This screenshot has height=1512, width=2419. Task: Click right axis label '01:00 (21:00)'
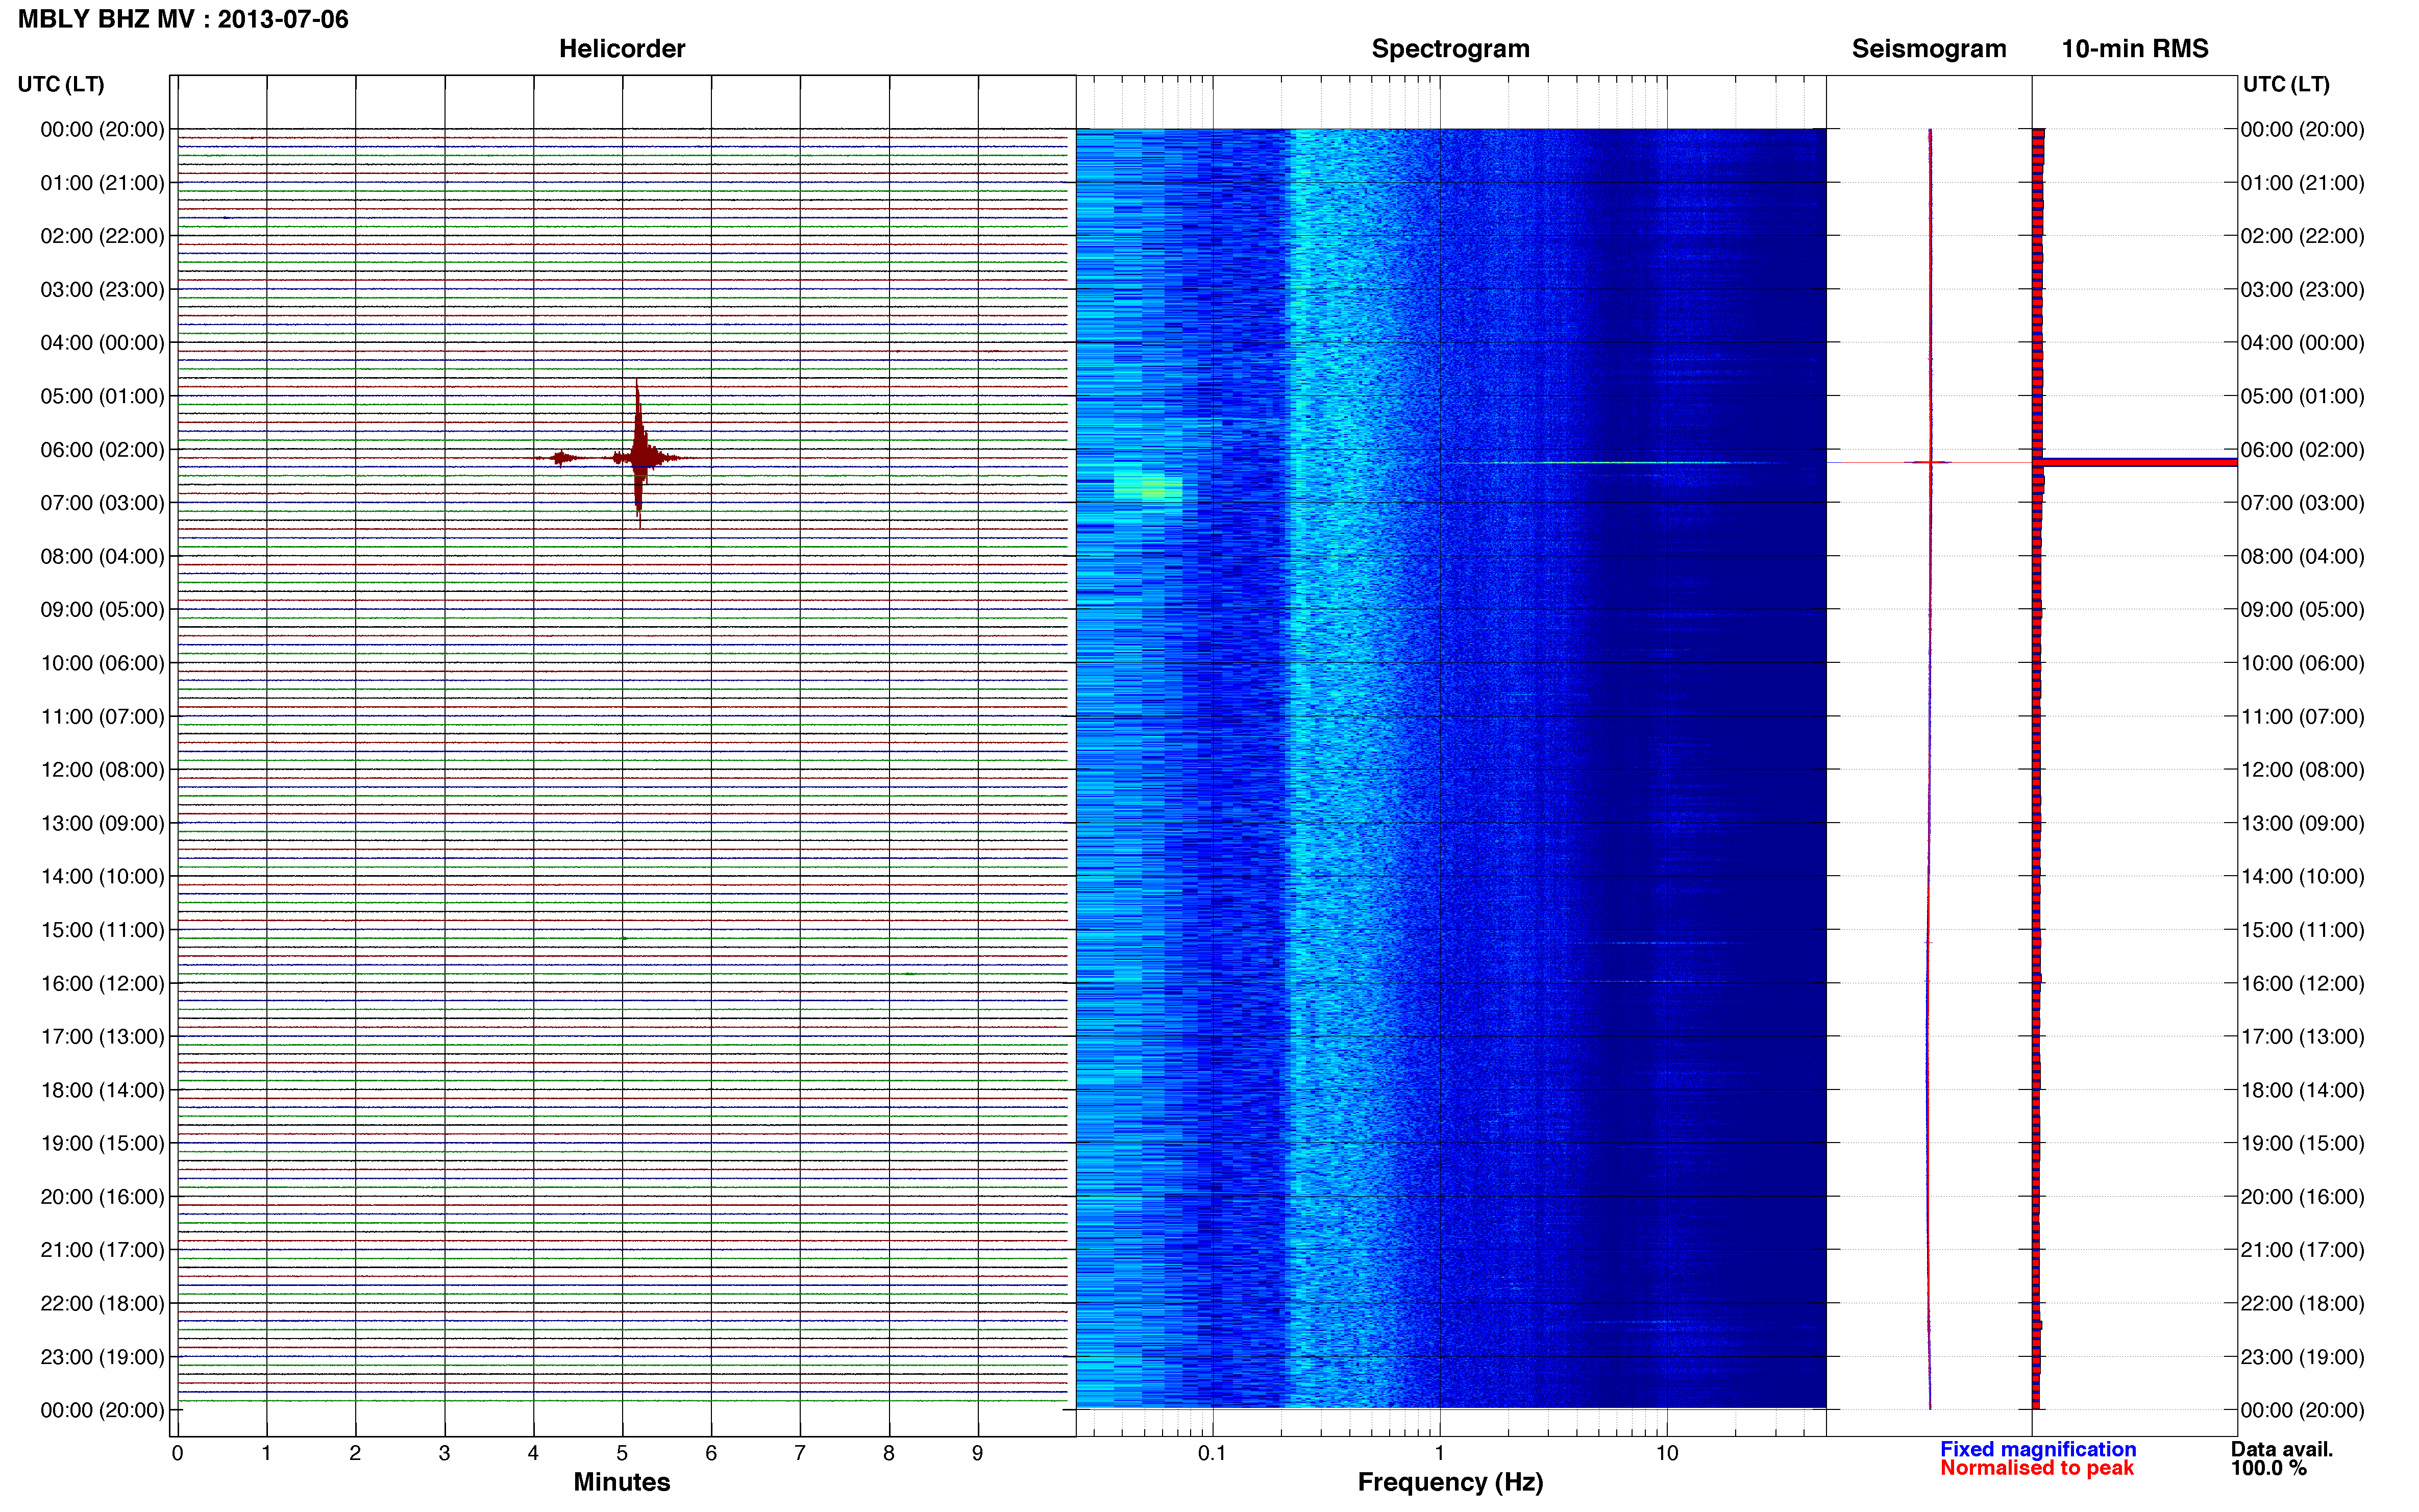click(2302, 183)
